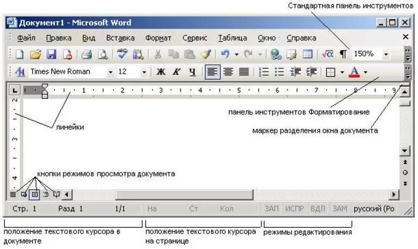The image size is (418, 249).
Task: Click the ЗАМ overtype mode indicator
Action: tap(340, 208)
